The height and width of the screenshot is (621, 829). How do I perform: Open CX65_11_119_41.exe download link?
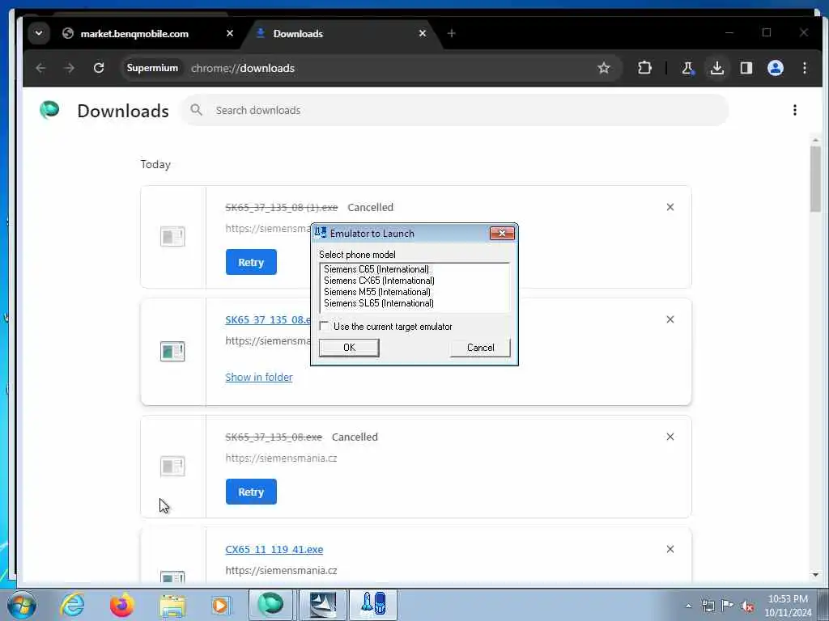274,549
